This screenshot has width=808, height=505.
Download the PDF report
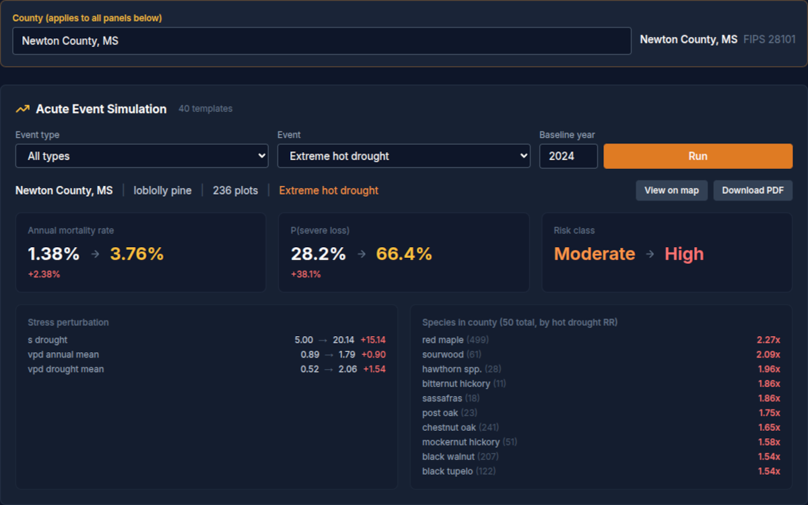coord(753,191)
